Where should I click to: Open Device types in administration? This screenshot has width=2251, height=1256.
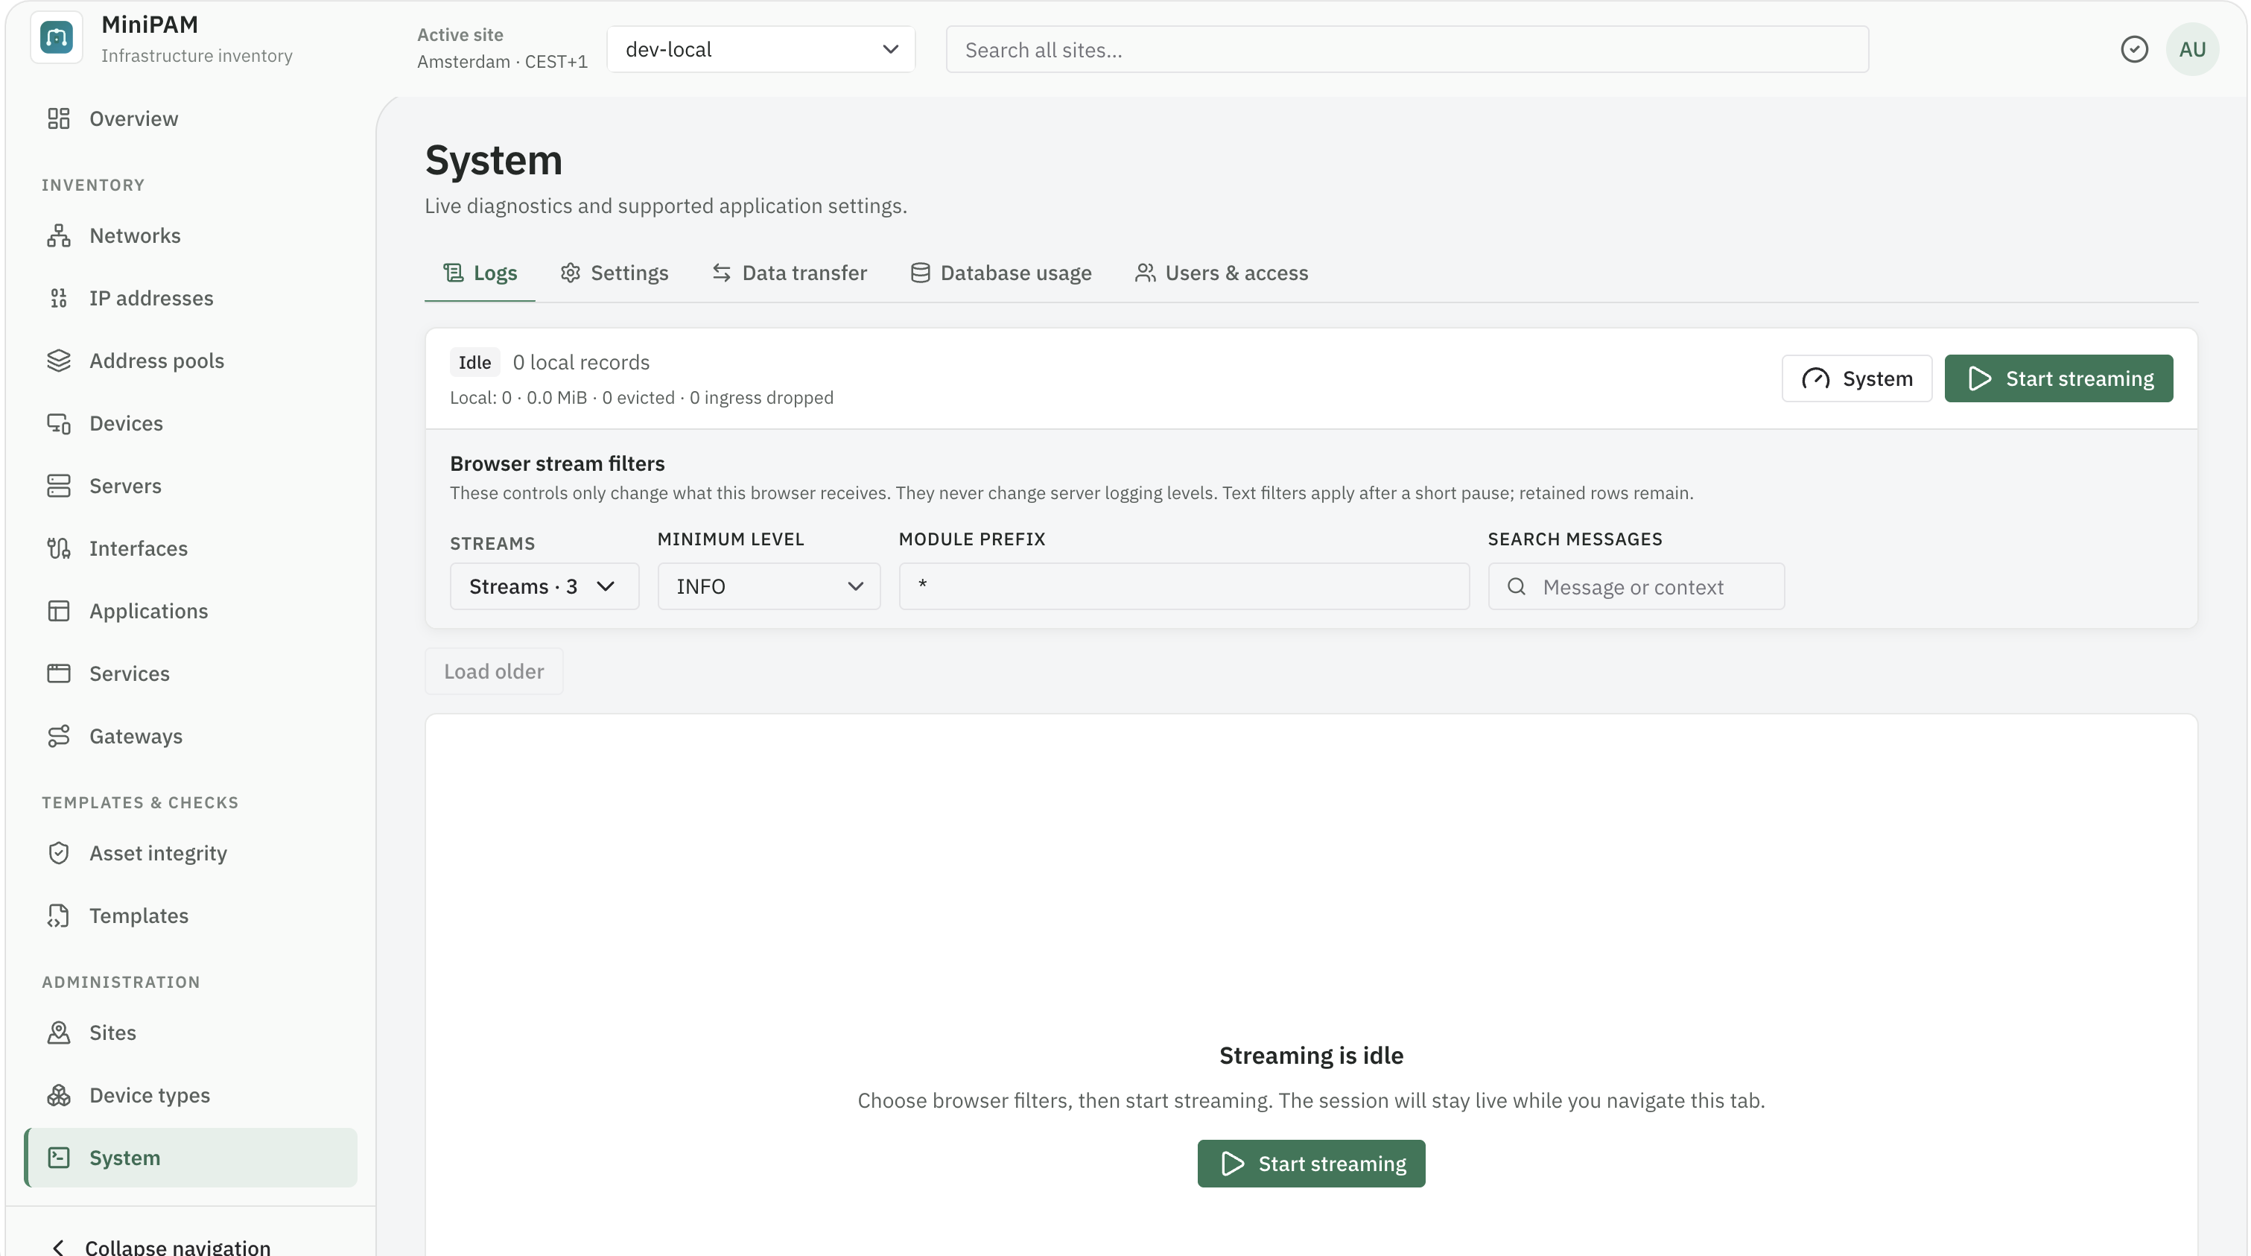[x=191, y=1095]
